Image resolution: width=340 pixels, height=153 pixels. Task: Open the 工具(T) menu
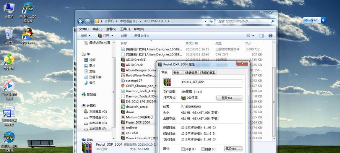[x=125, y=29]
